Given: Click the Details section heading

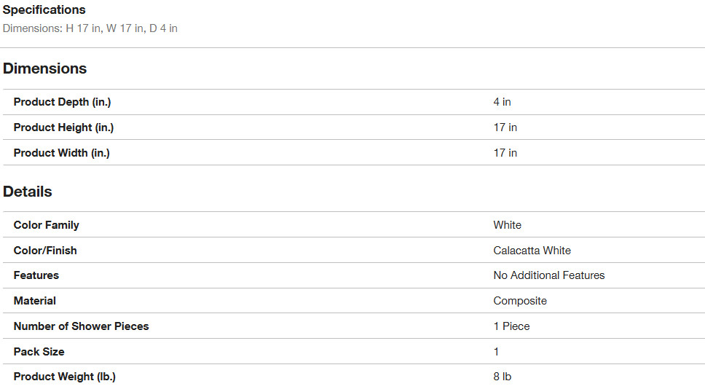Looking at the screenshot, I should point(28,192).
